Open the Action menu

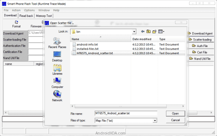pos(16,10)
